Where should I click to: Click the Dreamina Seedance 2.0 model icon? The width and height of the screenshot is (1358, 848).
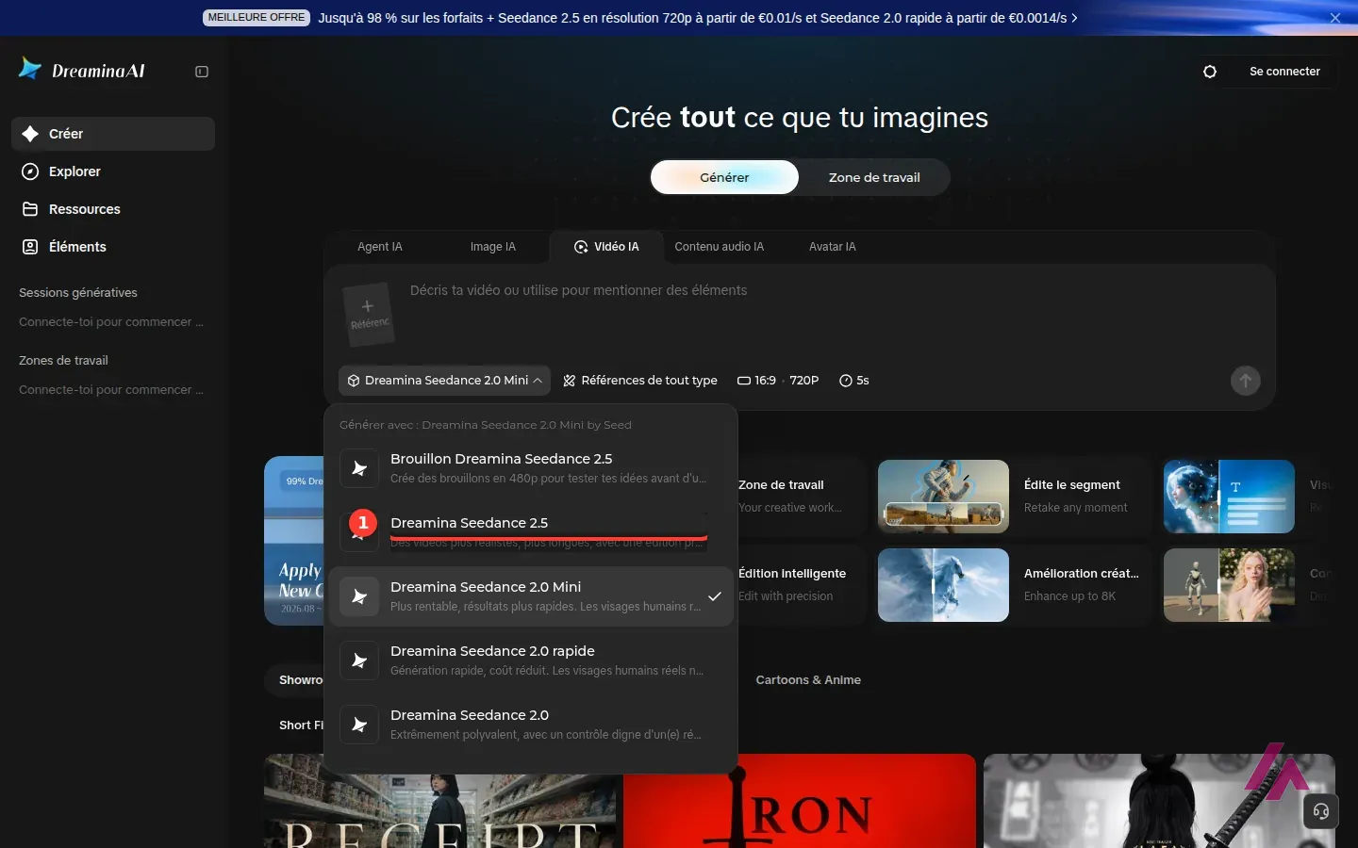pos(359,725)
